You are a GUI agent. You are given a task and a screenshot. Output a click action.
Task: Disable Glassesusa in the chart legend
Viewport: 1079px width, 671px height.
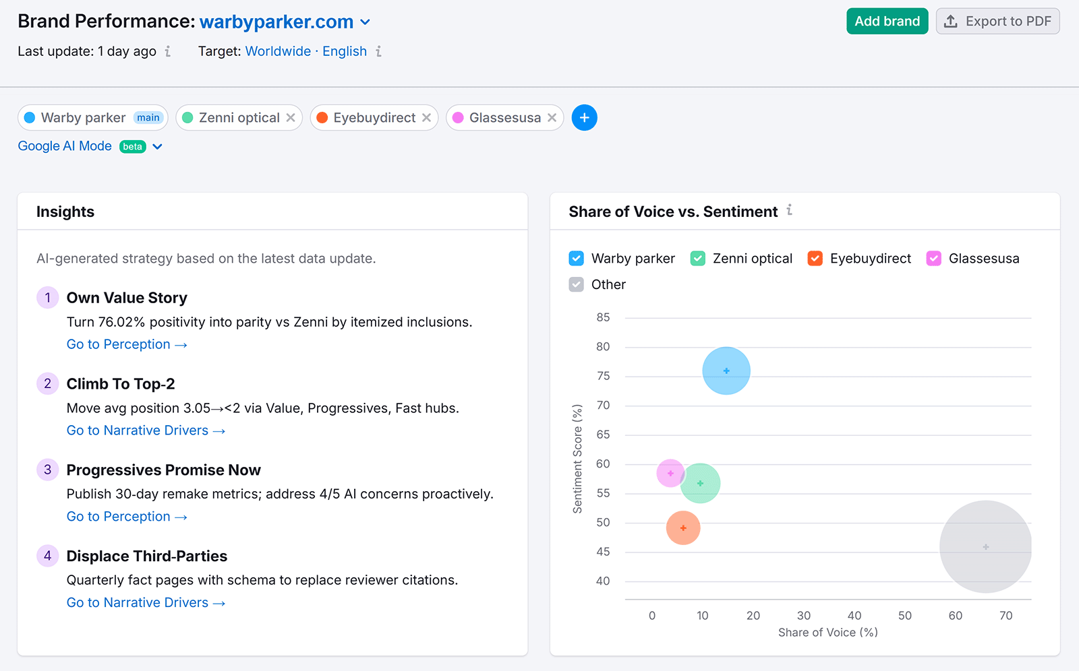pyautogui.click(x=933, y=258)
